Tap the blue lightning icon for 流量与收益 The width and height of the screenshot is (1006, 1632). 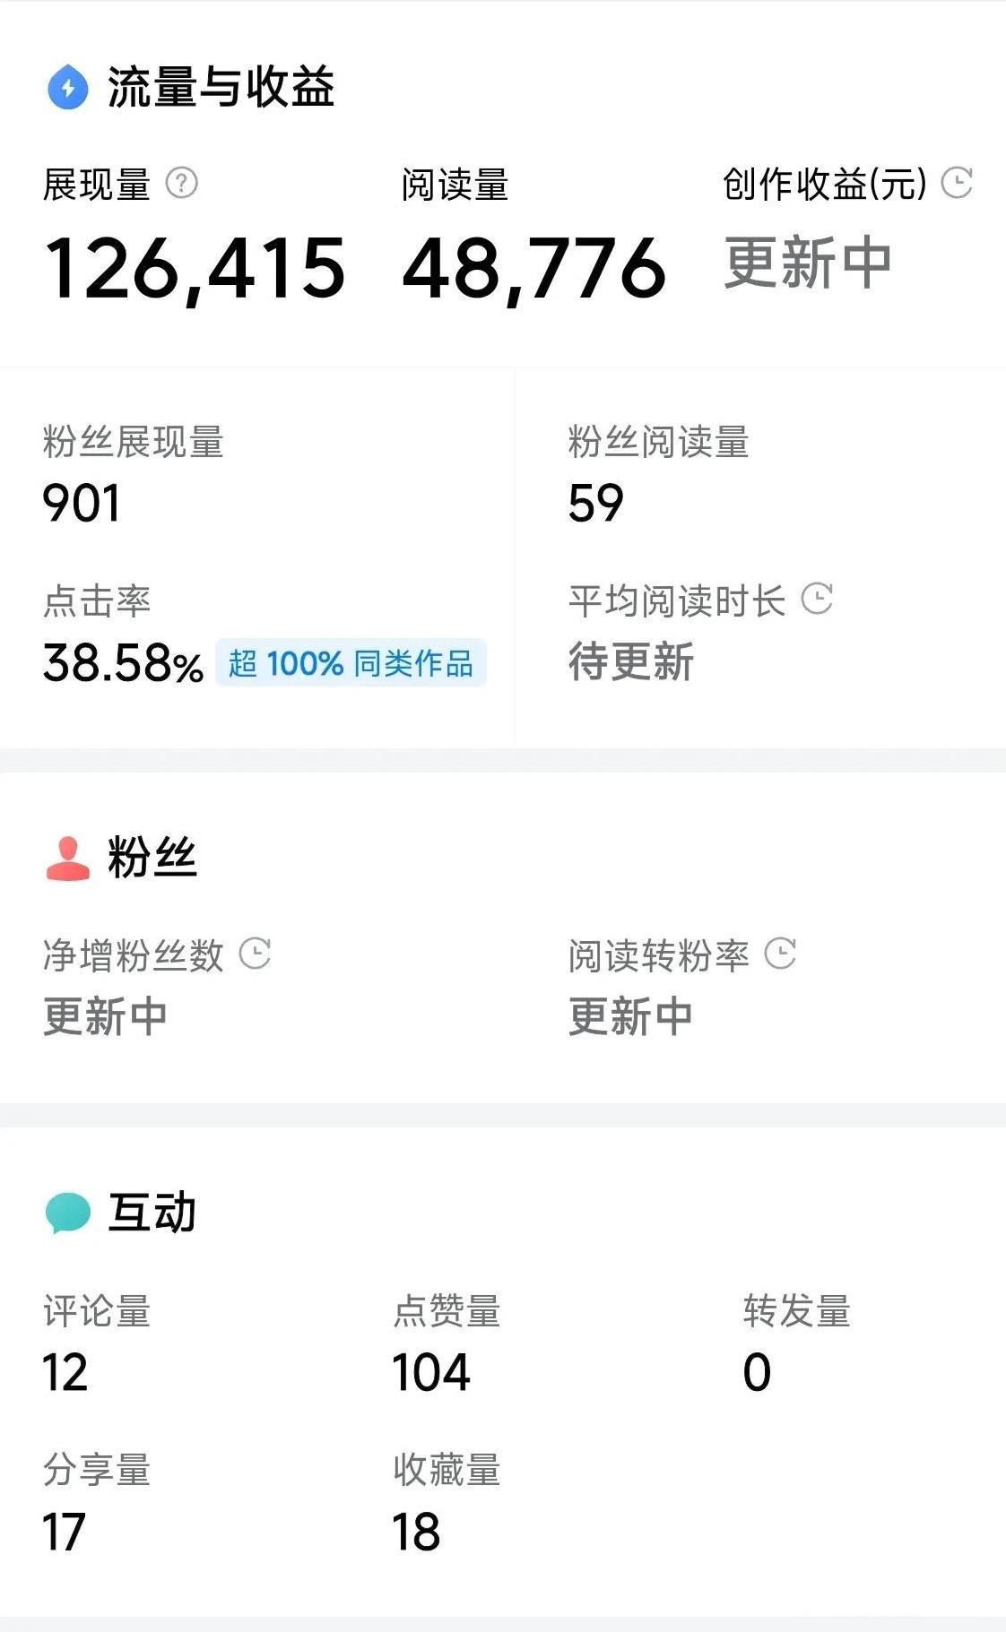(67, 87)
